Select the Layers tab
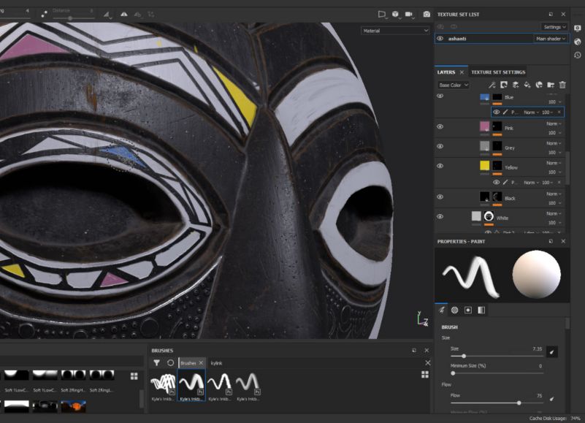585x423 pixels. coord(446,72)
